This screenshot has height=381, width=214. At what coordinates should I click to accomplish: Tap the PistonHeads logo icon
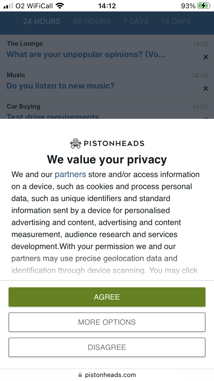click(x=76, y=143)
